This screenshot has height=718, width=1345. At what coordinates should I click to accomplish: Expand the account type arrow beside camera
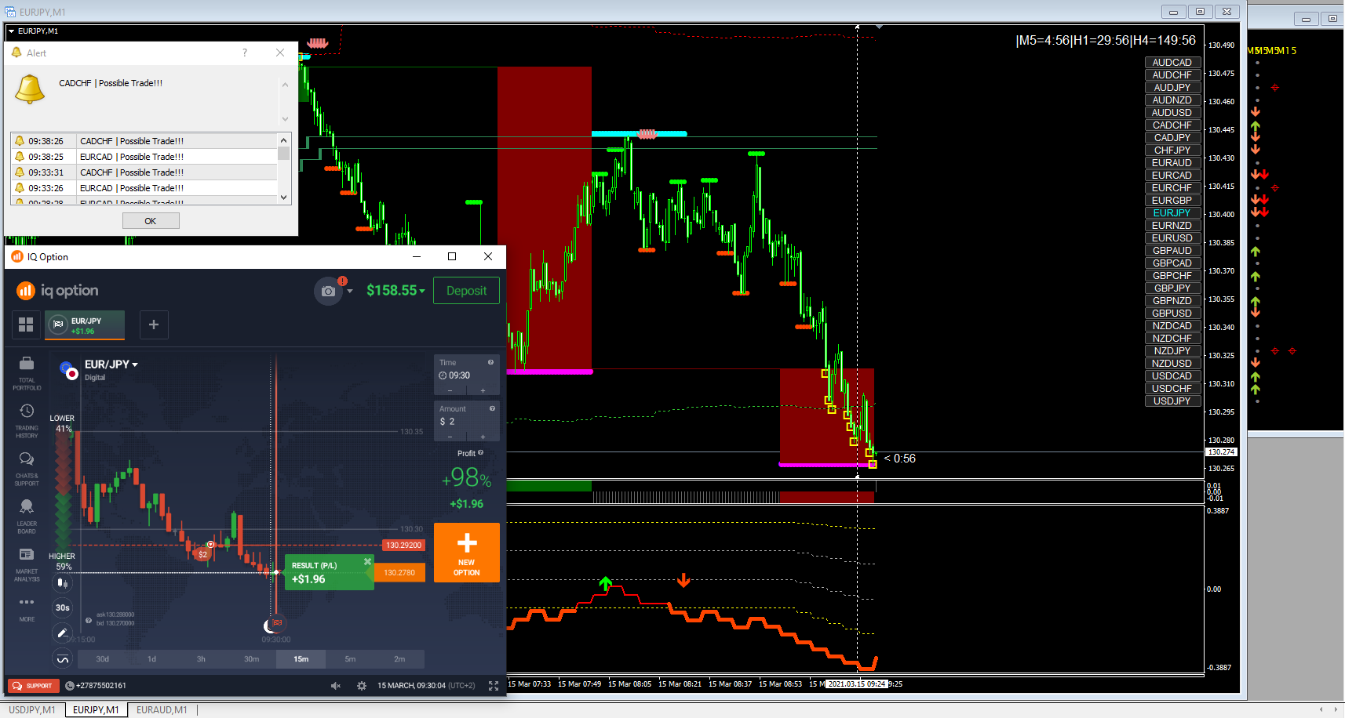pyautogui.click(x=350, y=291)
